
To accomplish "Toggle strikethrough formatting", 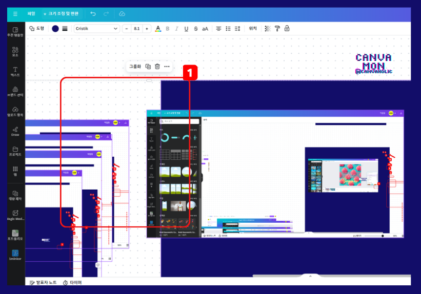I will 196,29.
